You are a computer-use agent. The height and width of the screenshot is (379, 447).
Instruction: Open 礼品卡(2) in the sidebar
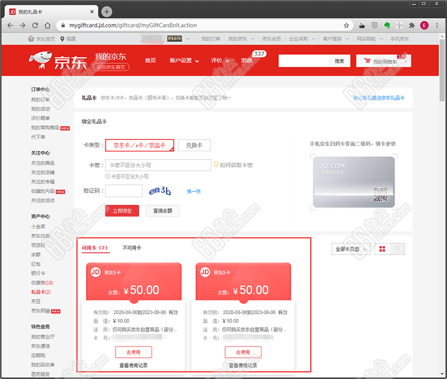click(x=41, y=292)
